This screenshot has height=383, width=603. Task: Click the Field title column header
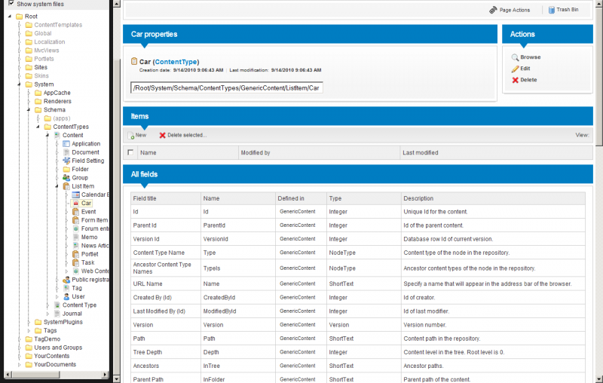[145, 198]
